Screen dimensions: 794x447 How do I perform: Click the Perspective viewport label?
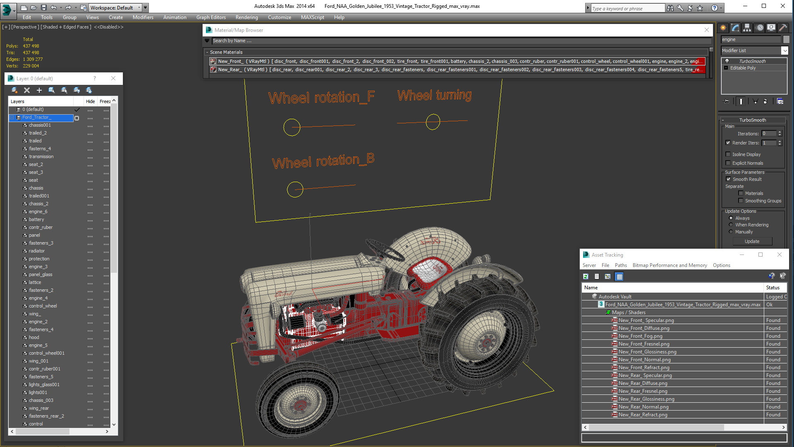[25, 27]
